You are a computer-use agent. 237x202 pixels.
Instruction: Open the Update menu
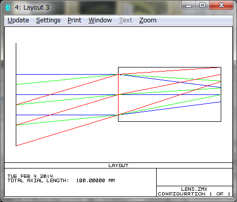click(x=18, y=20)
